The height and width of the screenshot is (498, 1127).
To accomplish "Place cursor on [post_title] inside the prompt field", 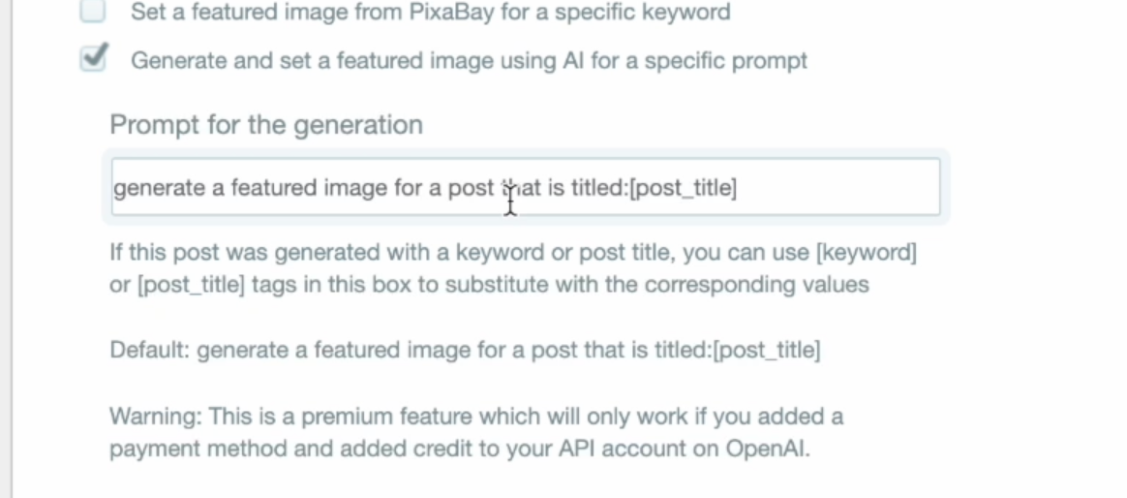I will coord(683,188).
